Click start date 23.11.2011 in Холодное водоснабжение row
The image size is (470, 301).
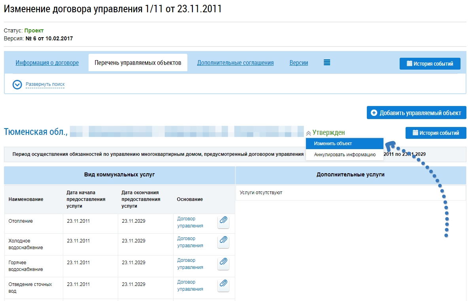click(x=78, y=241)
